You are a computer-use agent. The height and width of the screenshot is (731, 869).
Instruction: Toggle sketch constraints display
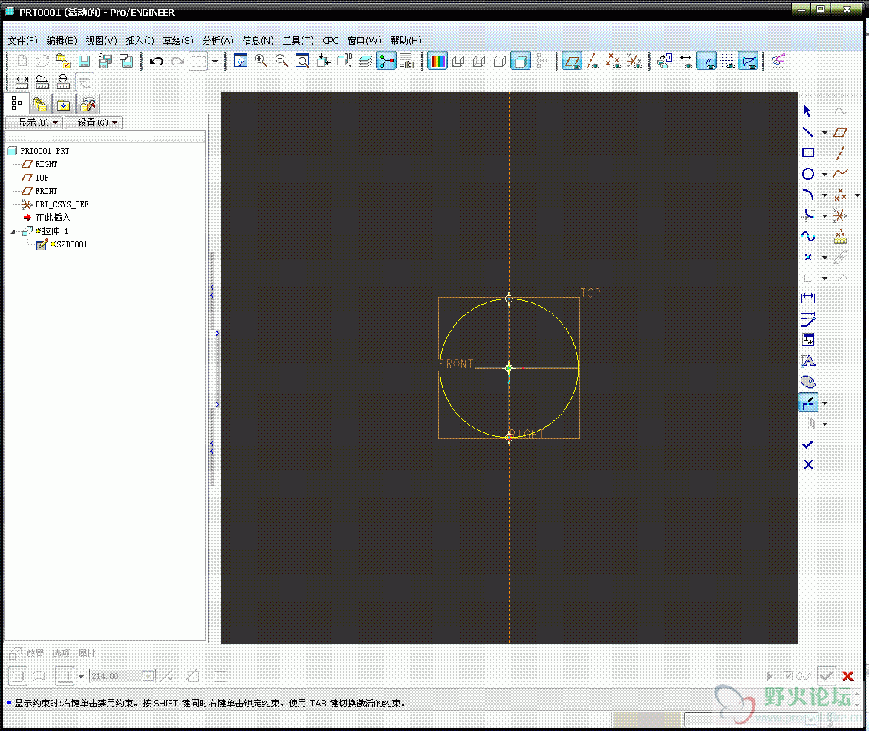click(706, 61)
